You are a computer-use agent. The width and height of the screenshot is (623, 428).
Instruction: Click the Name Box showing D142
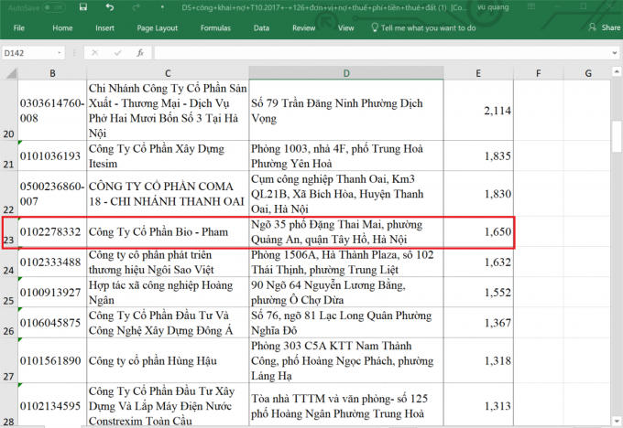(28, 53)
